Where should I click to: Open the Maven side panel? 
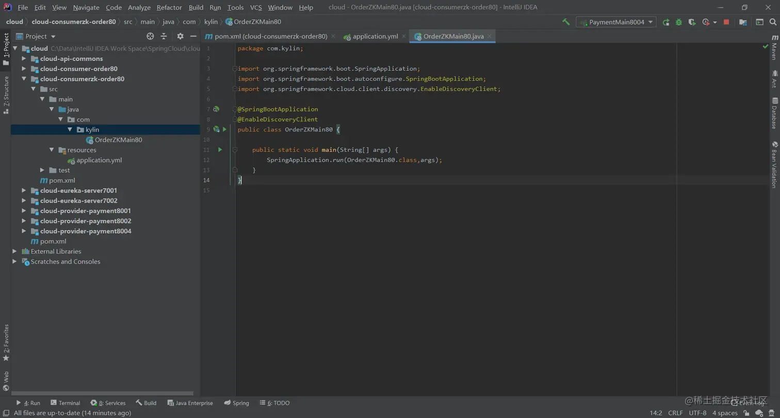coord(774,47)
